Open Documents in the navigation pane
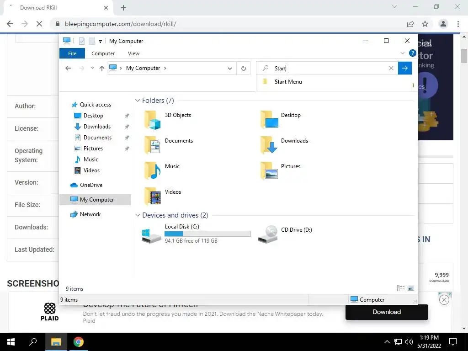This screenshot has height=351, width=468. click(97, 138)
